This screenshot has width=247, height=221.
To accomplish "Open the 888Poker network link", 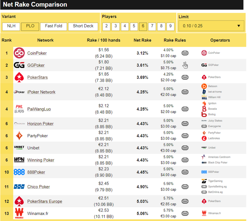I will click(x=36, y=172).
